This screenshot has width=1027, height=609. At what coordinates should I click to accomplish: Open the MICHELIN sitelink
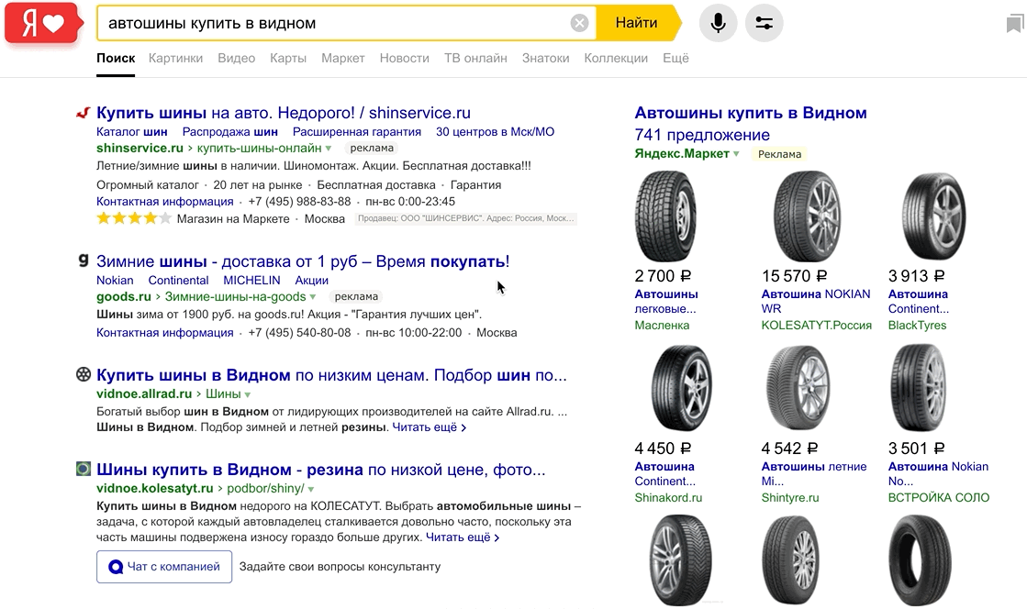tap(251, 281)
